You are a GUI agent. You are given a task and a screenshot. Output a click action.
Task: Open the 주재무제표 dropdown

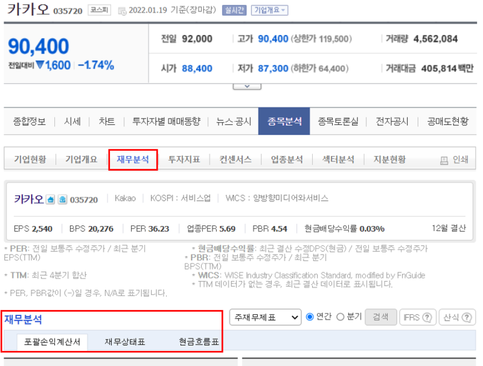265,317
